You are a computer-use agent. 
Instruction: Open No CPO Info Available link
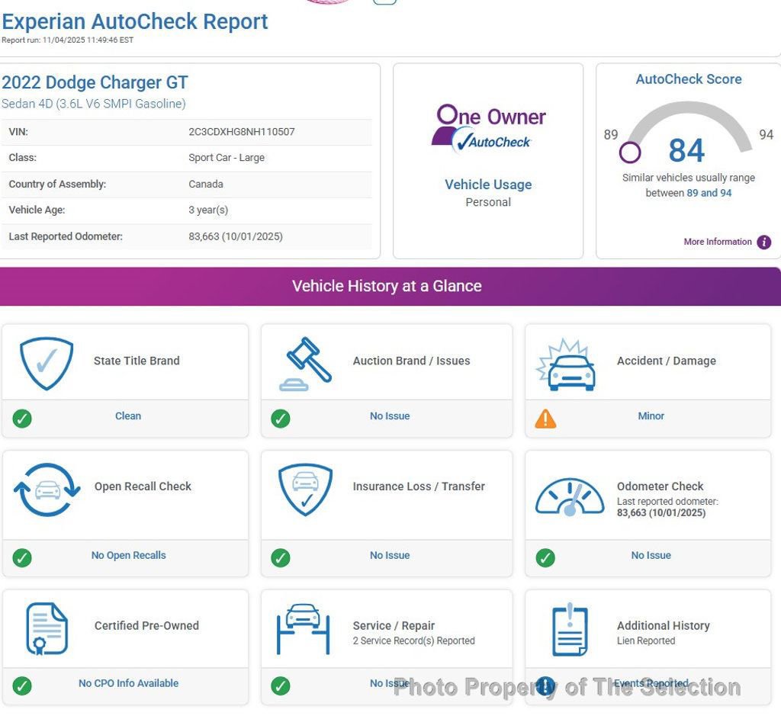128,684
